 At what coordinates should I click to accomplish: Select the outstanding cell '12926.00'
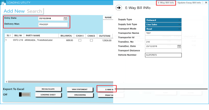click(x=107, y=41)
